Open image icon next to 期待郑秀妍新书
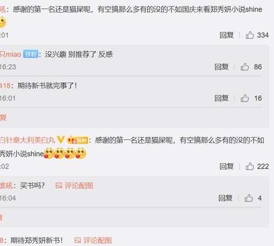 coord(78,240)
